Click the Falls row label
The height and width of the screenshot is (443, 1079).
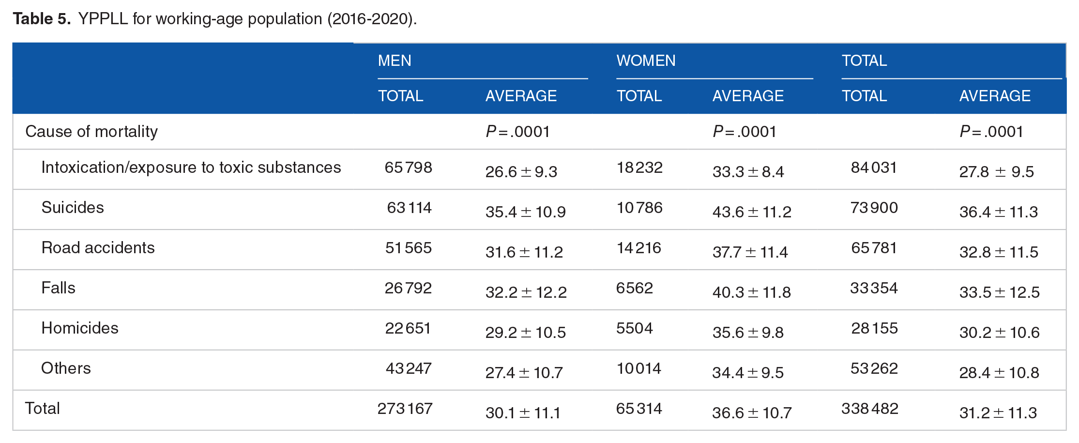click(58, 288)
